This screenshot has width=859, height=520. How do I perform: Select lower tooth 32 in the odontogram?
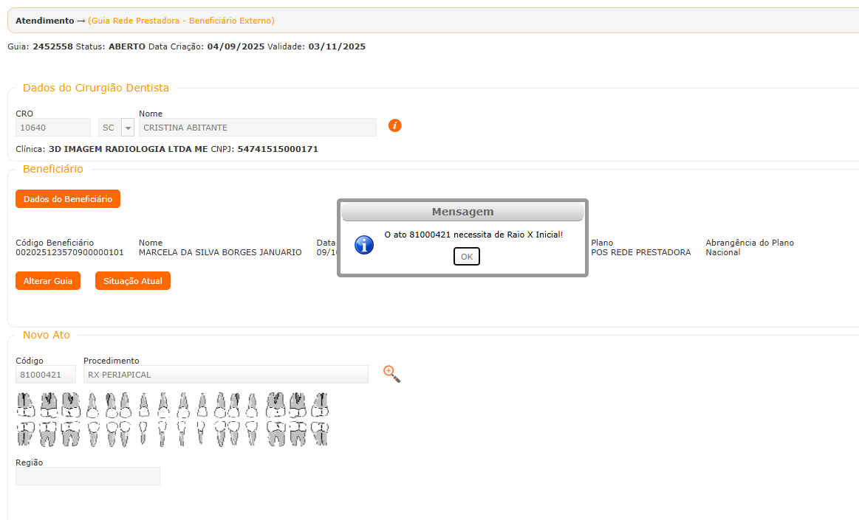pyautogui.click(x=201, y=434)
